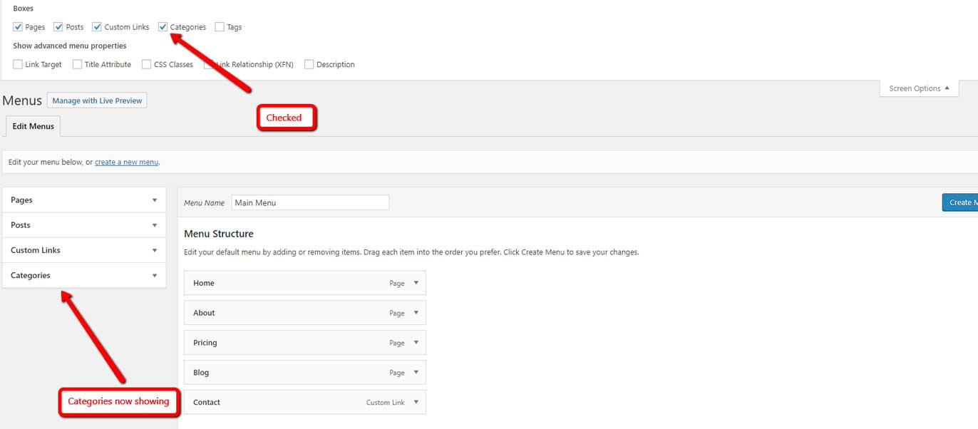Expand the Posts panel arrow

click(155, 225)
